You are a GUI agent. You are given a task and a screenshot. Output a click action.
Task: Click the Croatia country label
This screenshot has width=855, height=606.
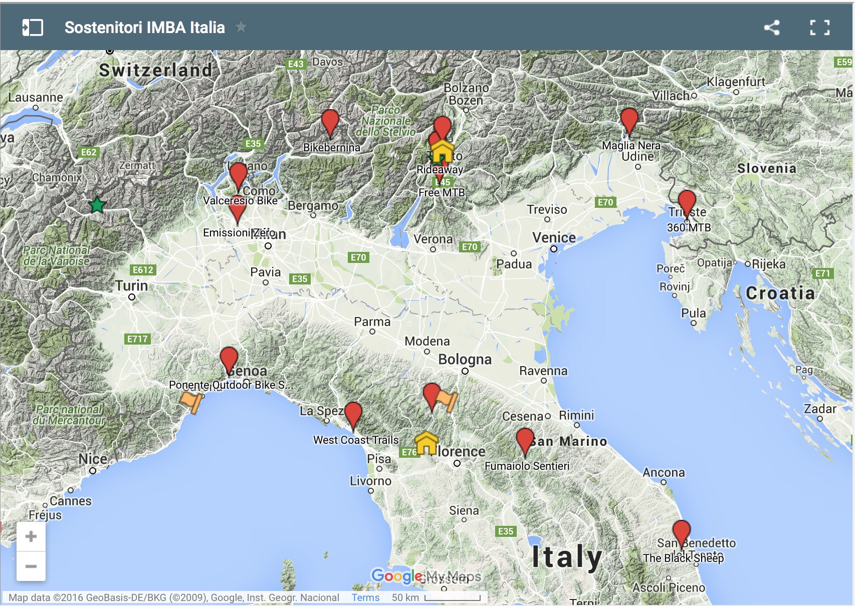pos(780,293)
